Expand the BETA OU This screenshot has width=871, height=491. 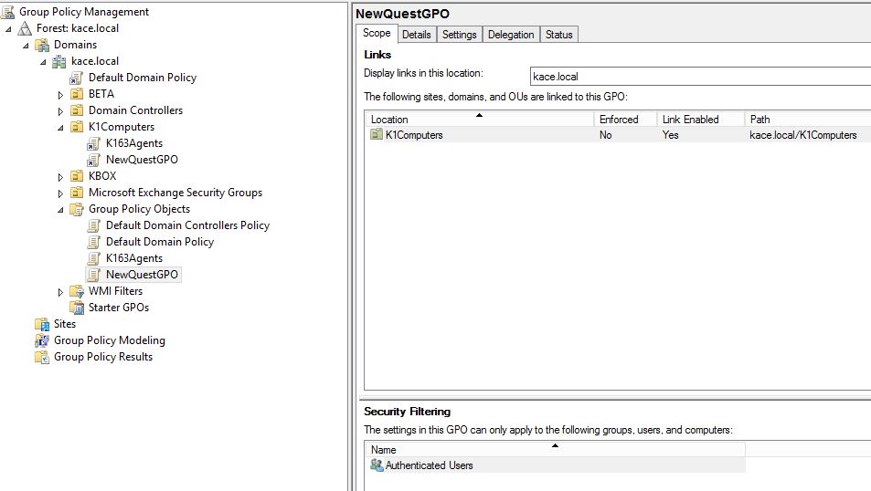pyautogui.click(x=60, y=95)
